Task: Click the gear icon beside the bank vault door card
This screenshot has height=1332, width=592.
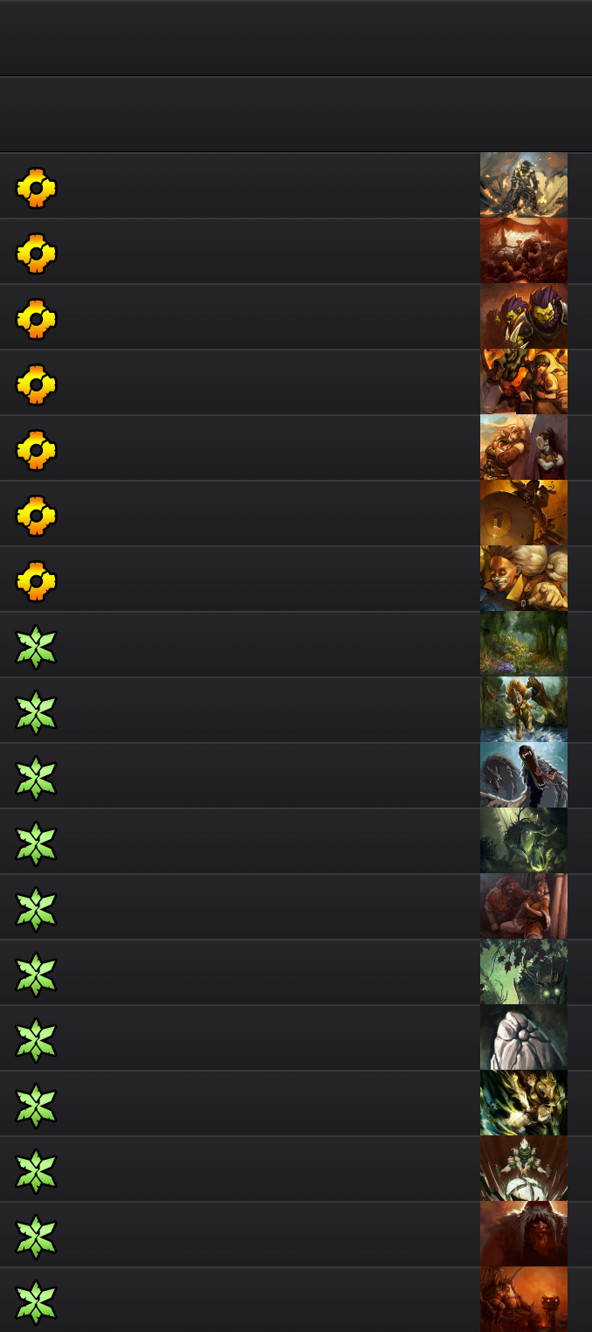Action: pyautogui.click(x=36, y=514)
